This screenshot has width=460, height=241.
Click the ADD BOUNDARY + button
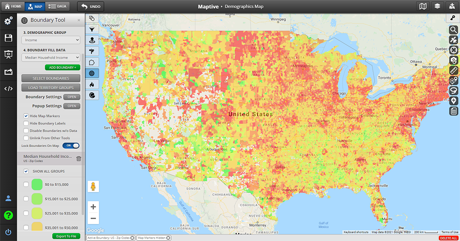point(65,68)
